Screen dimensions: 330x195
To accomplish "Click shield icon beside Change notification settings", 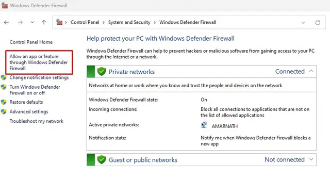I will [x=4, y=77].
